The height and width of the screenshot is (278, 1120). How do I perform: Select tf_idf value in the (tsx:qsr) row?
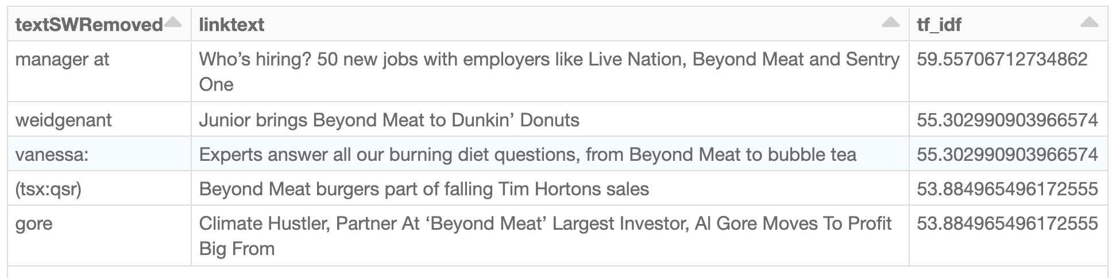pyautogui.click(x=1007, y=189)
